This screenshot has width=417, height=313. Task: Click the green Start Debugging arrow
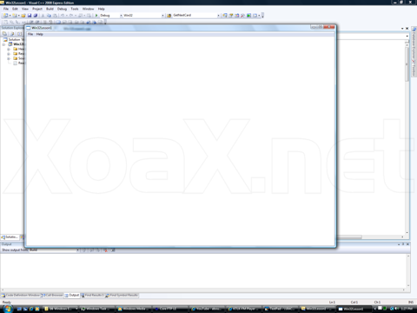click(96, 16)
